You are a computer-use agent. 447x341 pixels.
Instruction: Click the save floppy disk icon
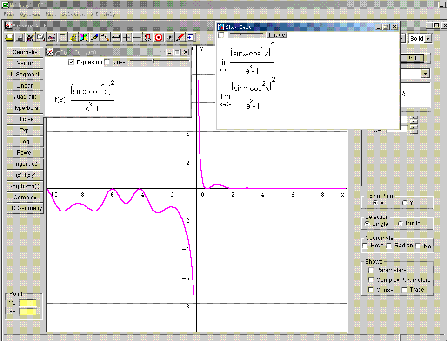click(20, 37)
